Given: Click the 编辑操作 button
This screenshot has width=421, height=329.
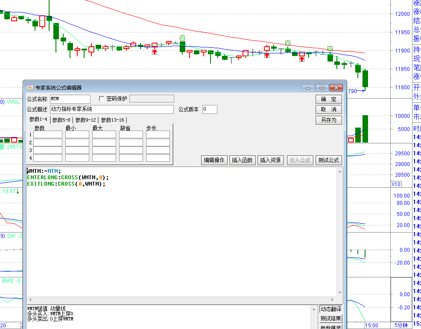Looking at the screenshot, I should pos(214,160).
